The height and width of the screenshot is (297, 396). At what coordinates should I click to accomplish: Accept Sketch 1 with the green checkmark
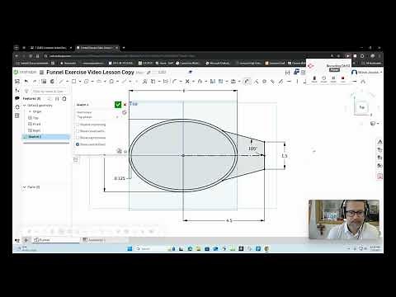point(118,105)
